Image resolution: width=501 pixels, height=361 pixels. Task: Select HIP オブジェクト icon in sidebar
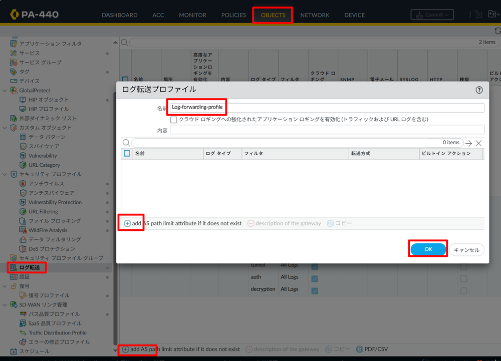coord(23,100)
